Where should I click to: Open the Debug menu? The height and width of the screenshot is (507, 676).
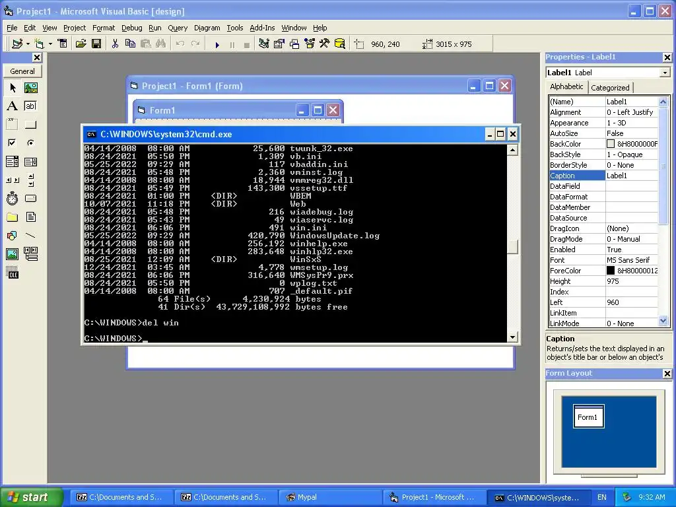click(x=131, y=28)
